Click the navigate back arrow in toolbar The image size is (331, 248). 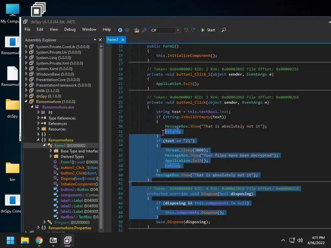pyautogui.click(x=120, y=30)
